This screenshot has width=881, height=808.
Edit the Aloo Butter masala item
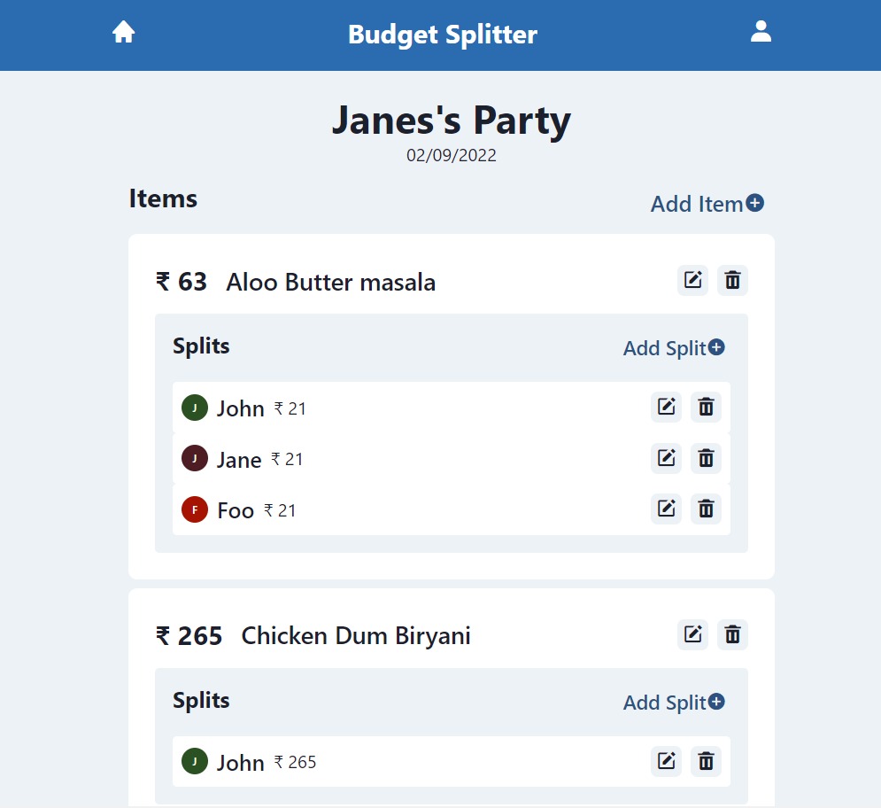692,280
